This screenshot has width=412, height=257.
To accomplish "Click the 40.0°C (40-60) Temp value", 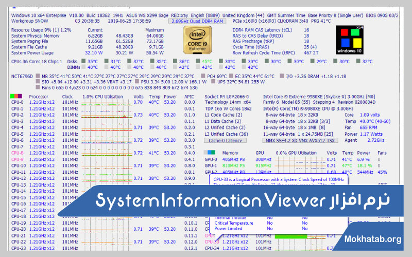I will pyautogui.click(x=375, y=121).
